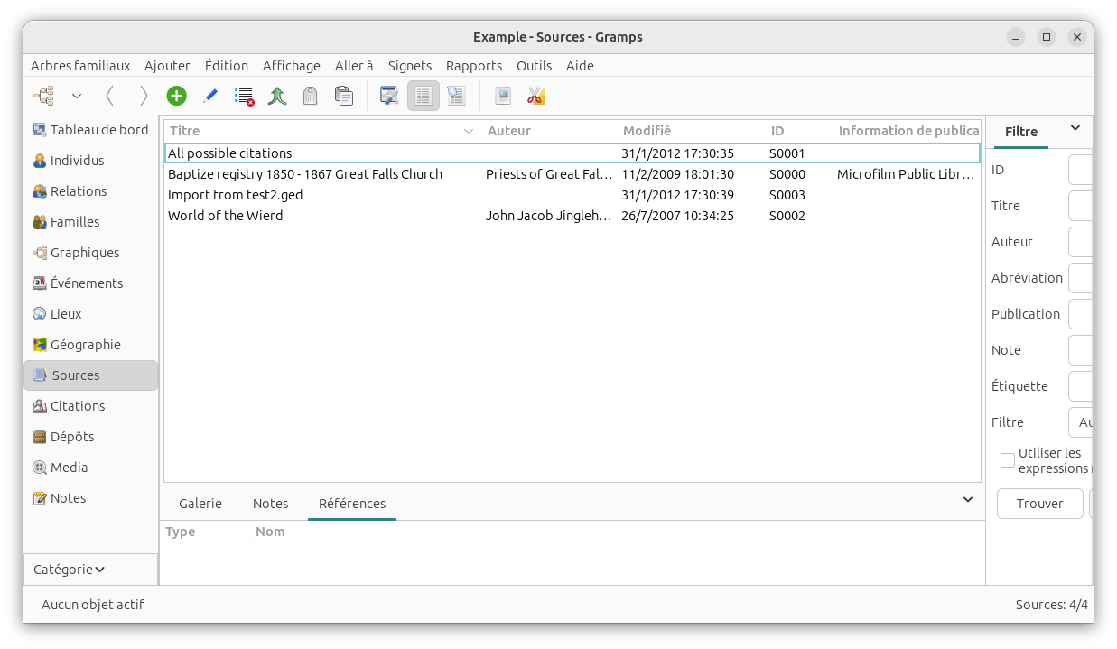Open the Media category
Viewport: 1117px width, 649px height.
[90, 468]
